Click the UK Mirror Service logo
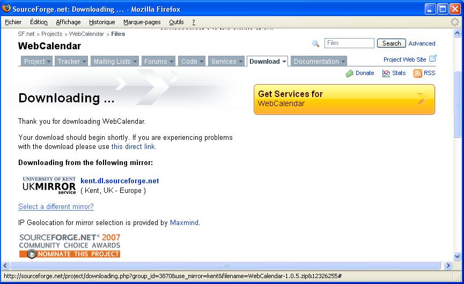 [49, 185]
